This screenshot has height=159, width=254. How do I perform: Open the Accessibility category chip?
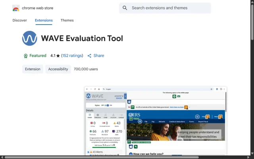tap(58, 69)
